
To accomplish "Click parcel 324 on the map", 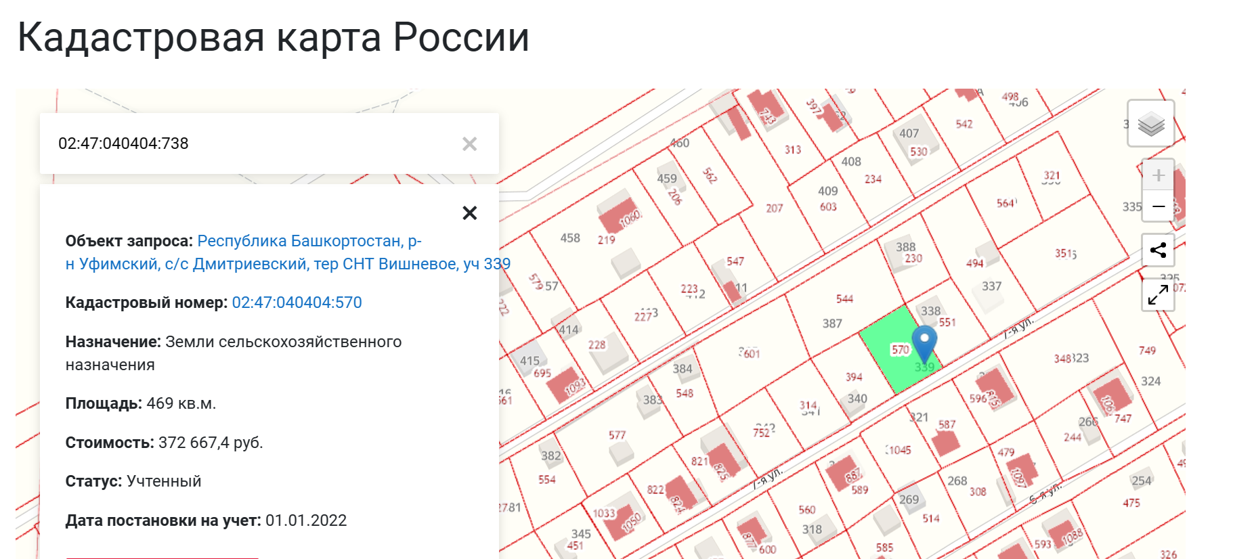I will click(1150, 381).
